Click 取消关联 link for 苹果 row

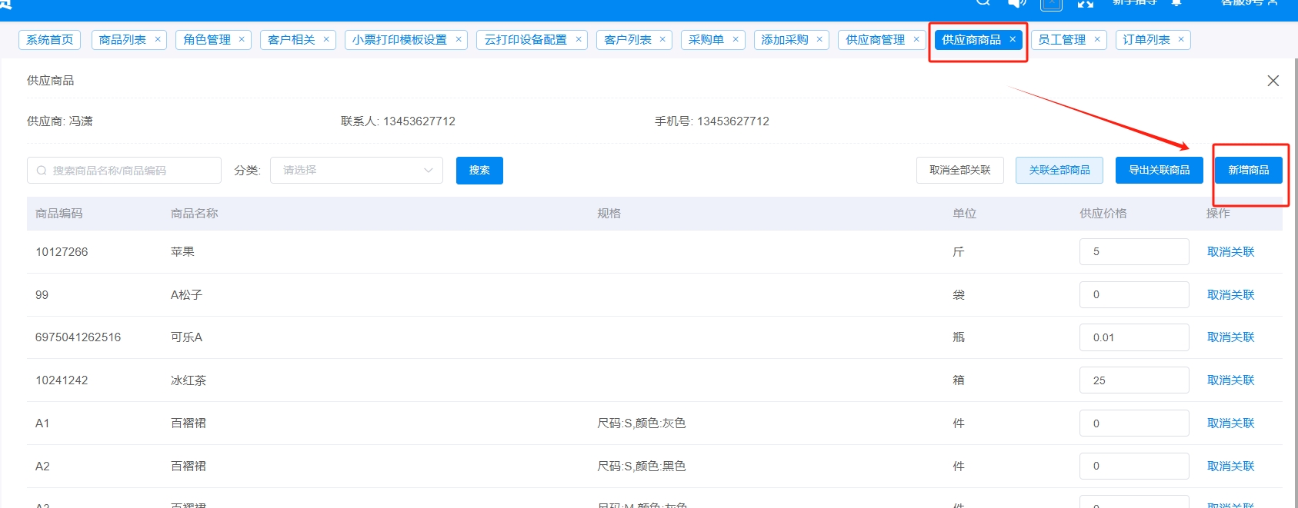click(1230, 252)
